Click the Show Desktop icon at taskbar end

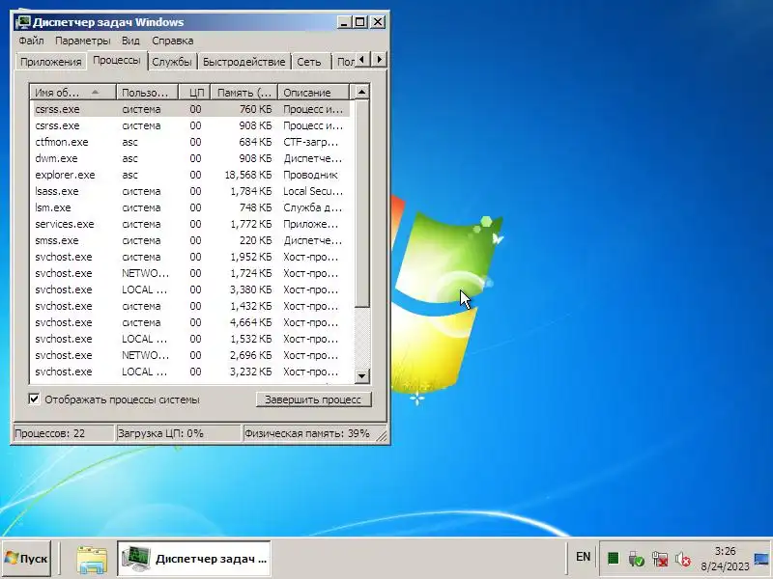tap(761, 559)
